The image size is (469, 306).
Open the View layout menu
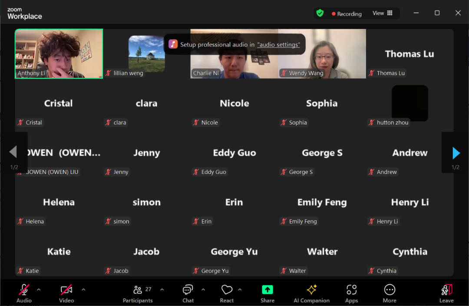(x=382, y=13)
